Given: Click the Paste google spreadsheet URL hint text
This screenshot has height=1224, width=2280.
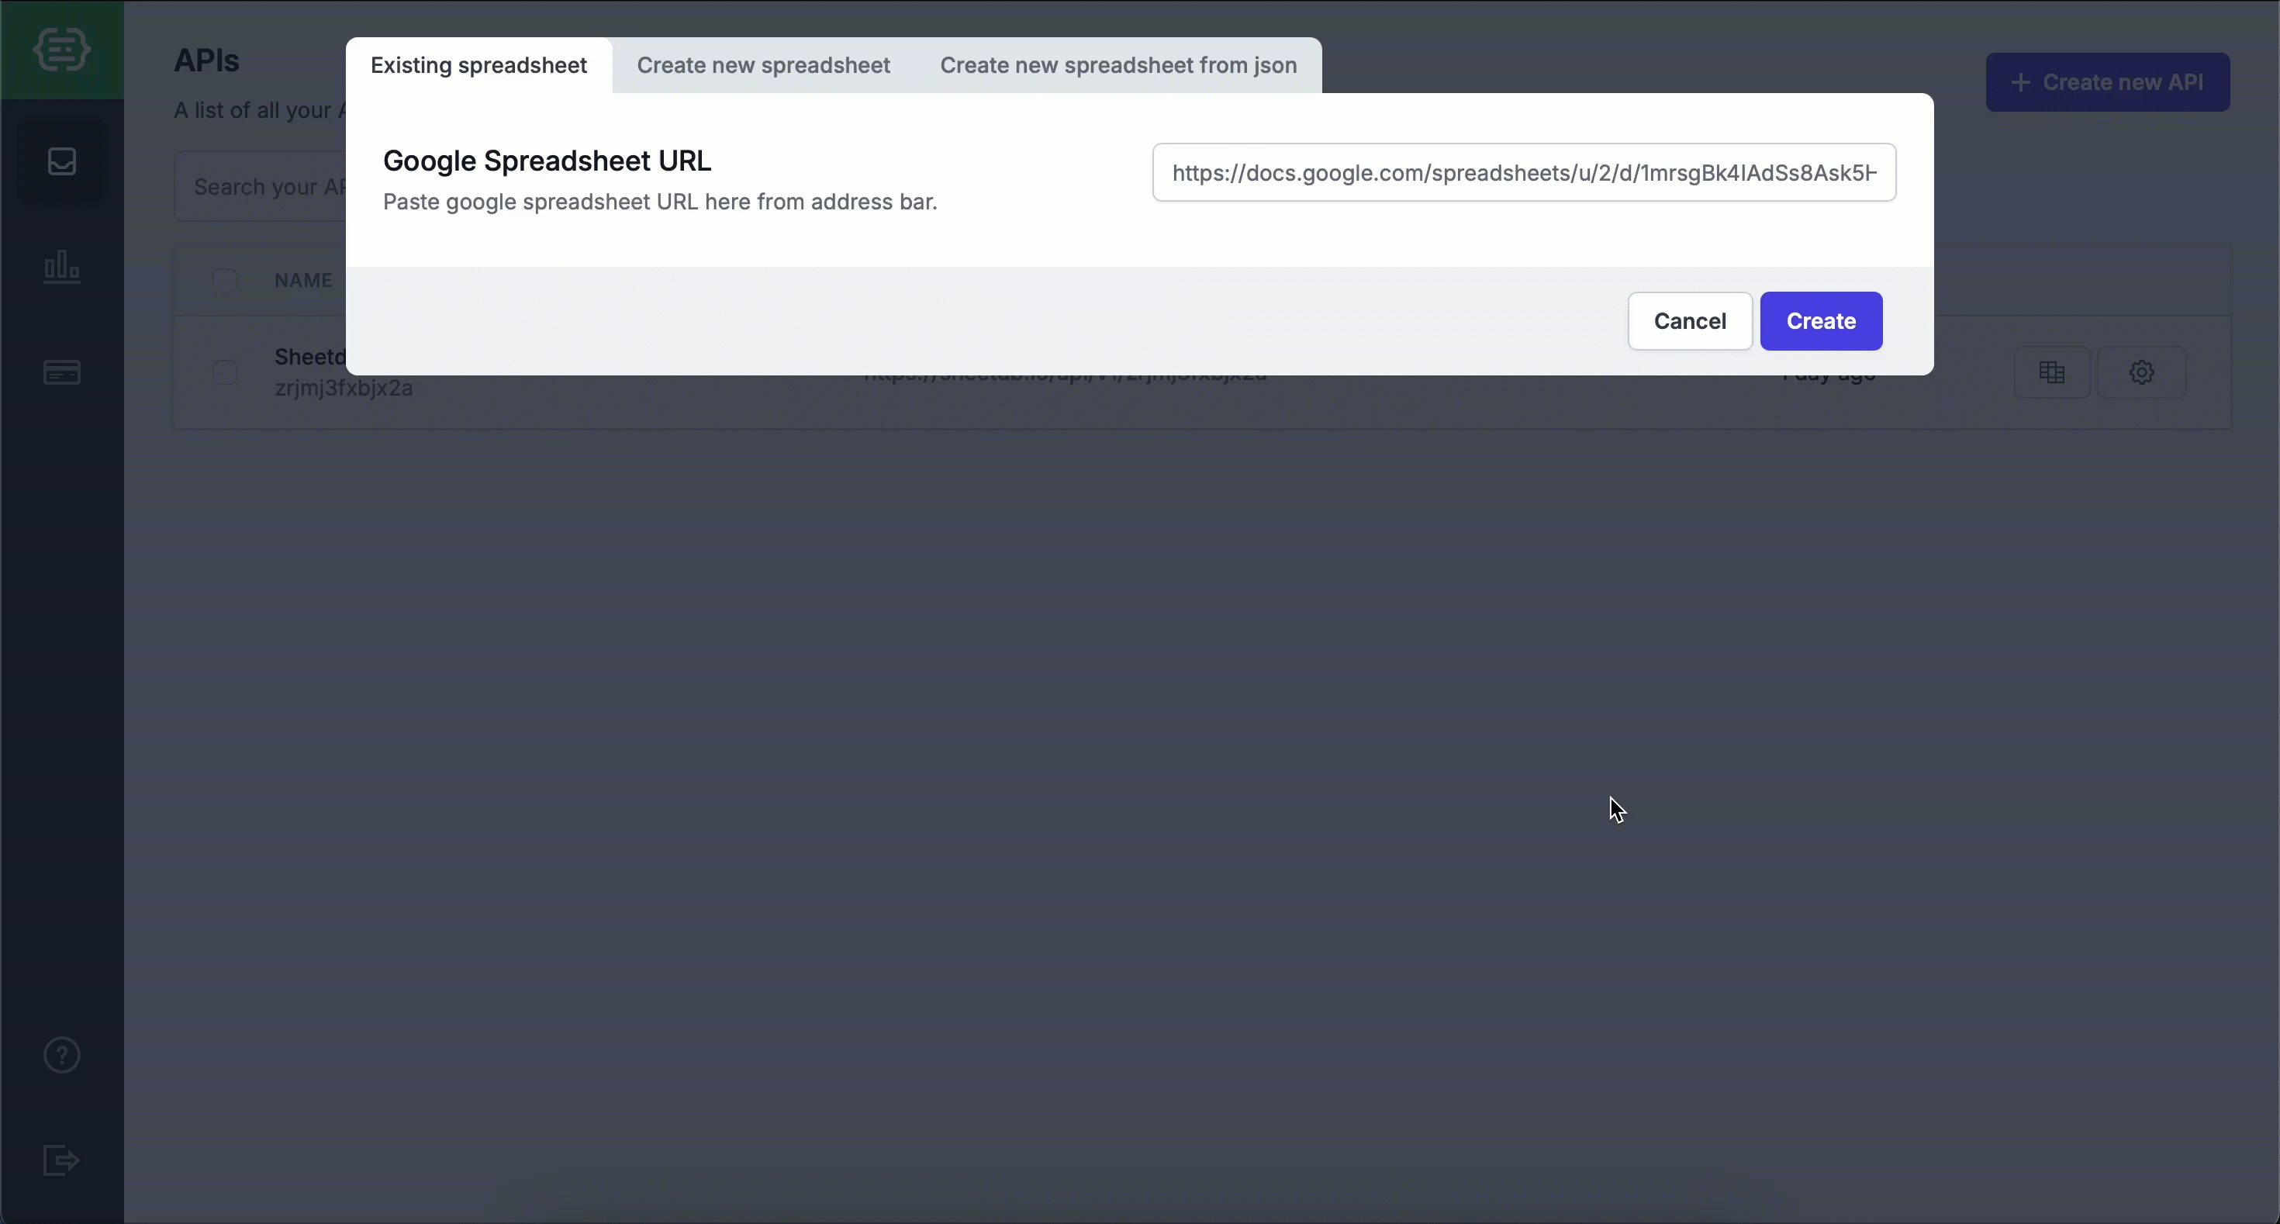Looking at the screenshot, I should (660, 202).
